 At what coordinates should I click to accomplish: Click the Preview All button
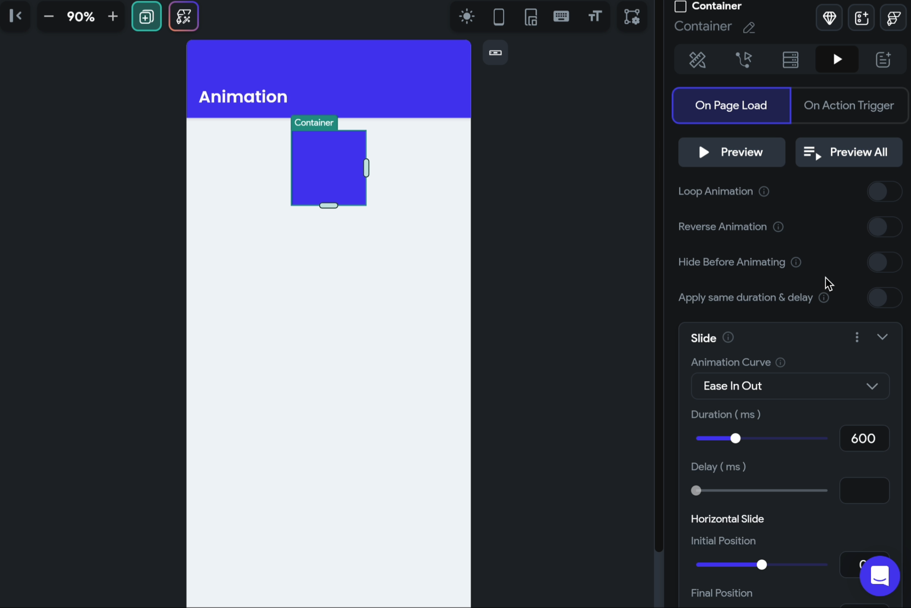pos(848,153)
